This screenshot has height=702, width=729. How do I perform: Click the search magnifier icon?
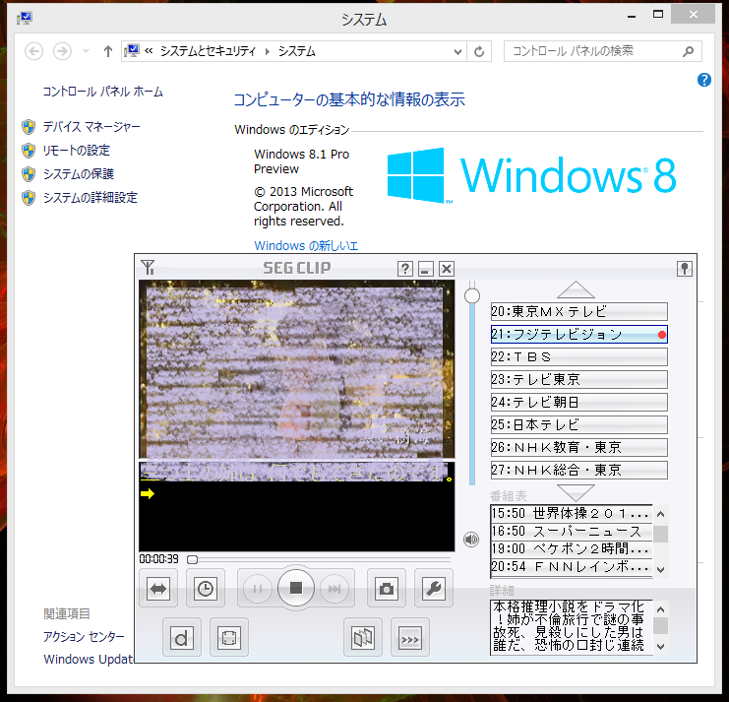[x=688, y=51]
